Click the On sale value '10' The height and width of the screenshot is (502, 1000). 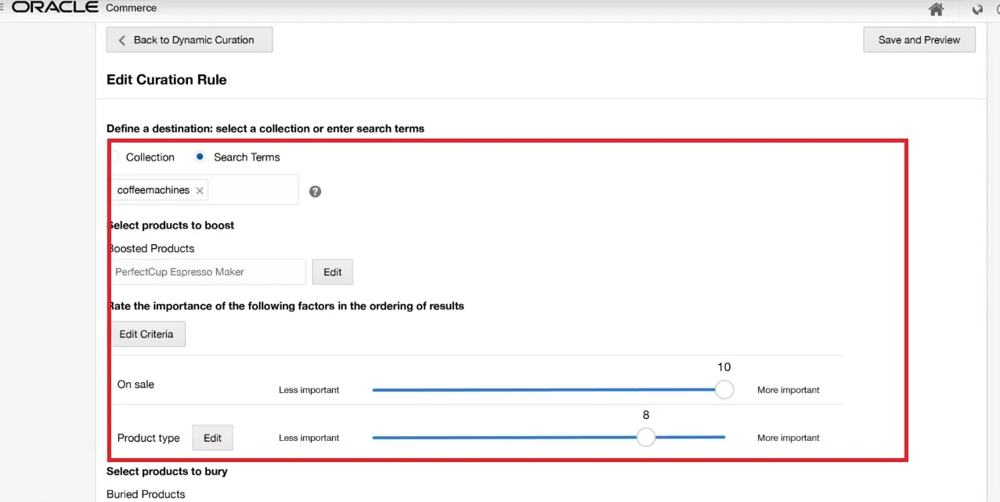(x=724, y=367)
